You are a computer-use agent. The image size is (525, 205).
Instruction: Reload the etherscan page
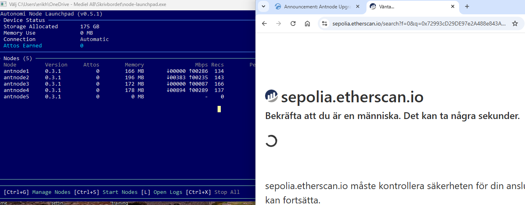click(293, 23)
